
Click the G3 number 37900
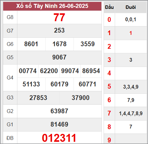coord(80,98)
